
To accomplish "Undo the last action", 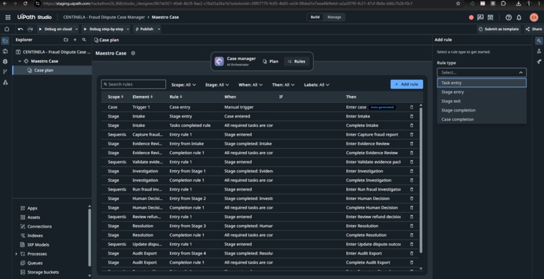I will (x=20, y=29).
